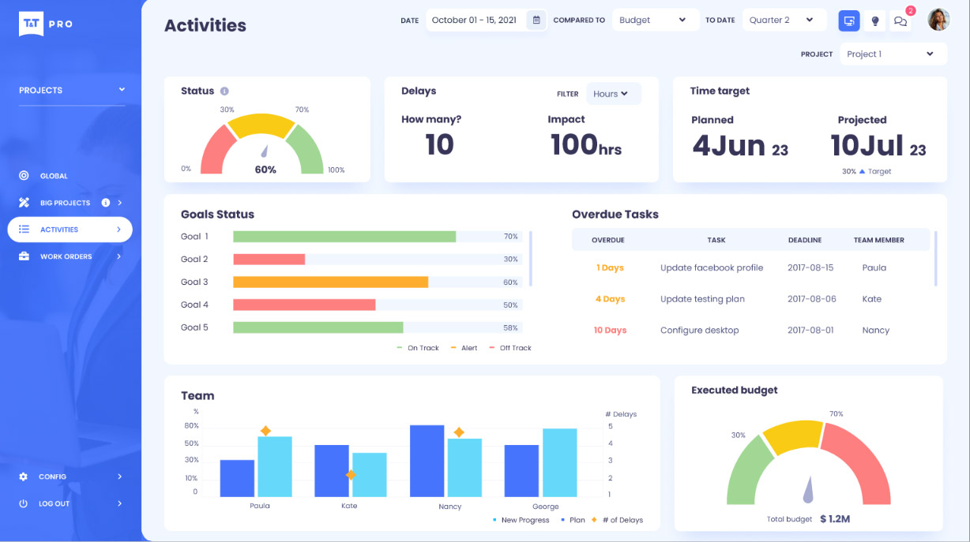This screenshot has width=970, height=542.
Task: Click the calendar icon in date field
Action: (536, 21)
